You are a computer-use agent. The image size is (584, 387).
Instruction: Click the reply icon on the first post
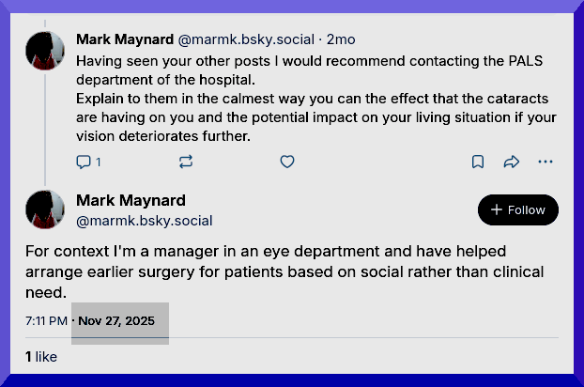point(83,162)
